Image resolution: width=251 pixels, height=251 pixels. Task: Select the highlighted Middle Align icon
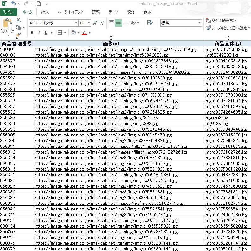click(x=118, y=23)
